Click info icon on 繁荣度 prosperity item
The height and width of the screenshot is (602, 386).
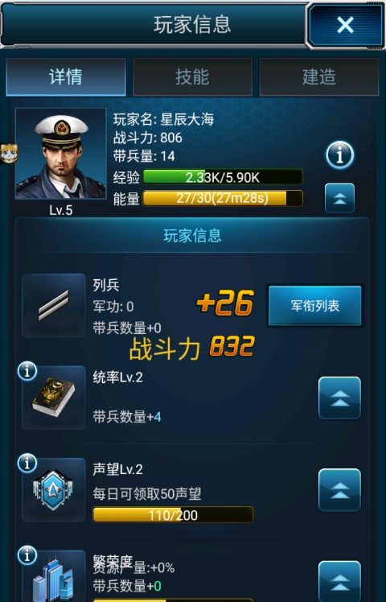[x=27, y=555]
